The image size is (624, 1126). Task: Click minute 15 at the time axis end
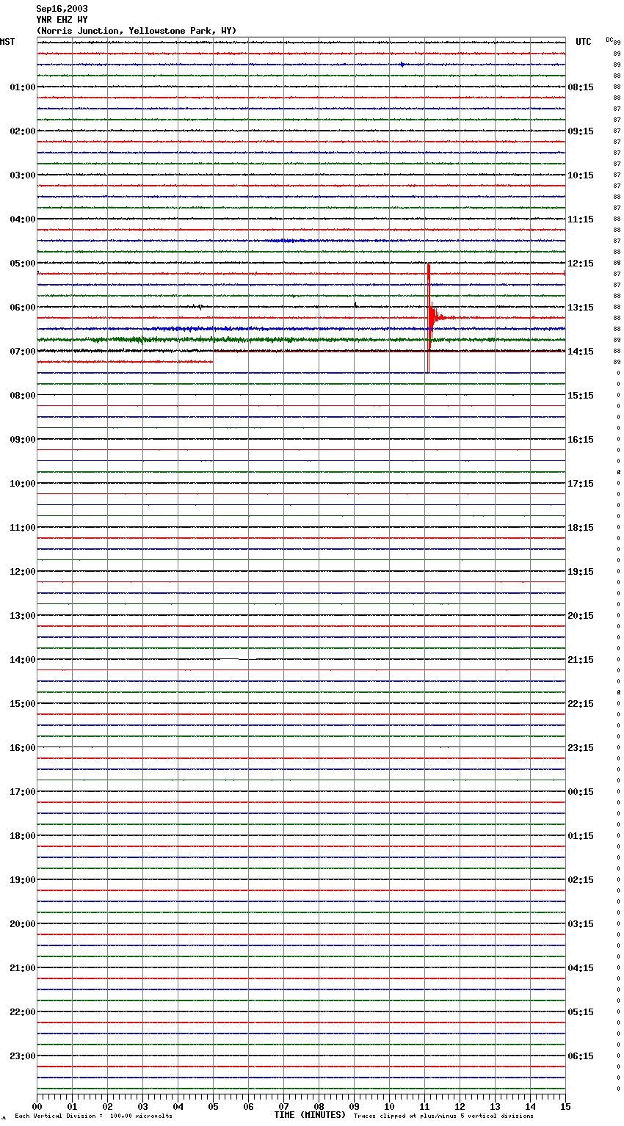(565, 1106)
